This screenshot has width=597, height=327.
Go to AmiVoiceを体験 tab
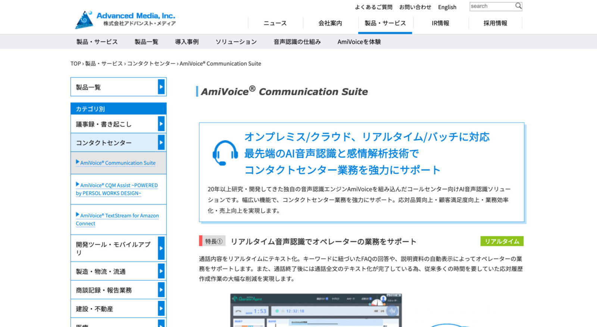[359, 42]
